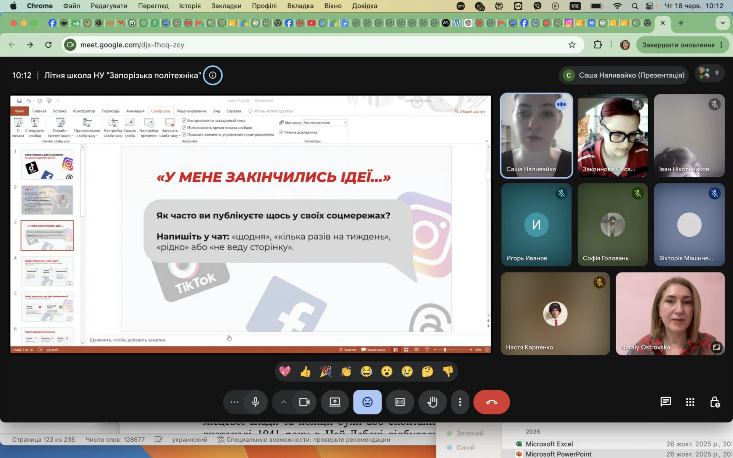The width and height of the screenshot is (733, 458).
Task: Send the laughing face reaction
Action: 366,371
